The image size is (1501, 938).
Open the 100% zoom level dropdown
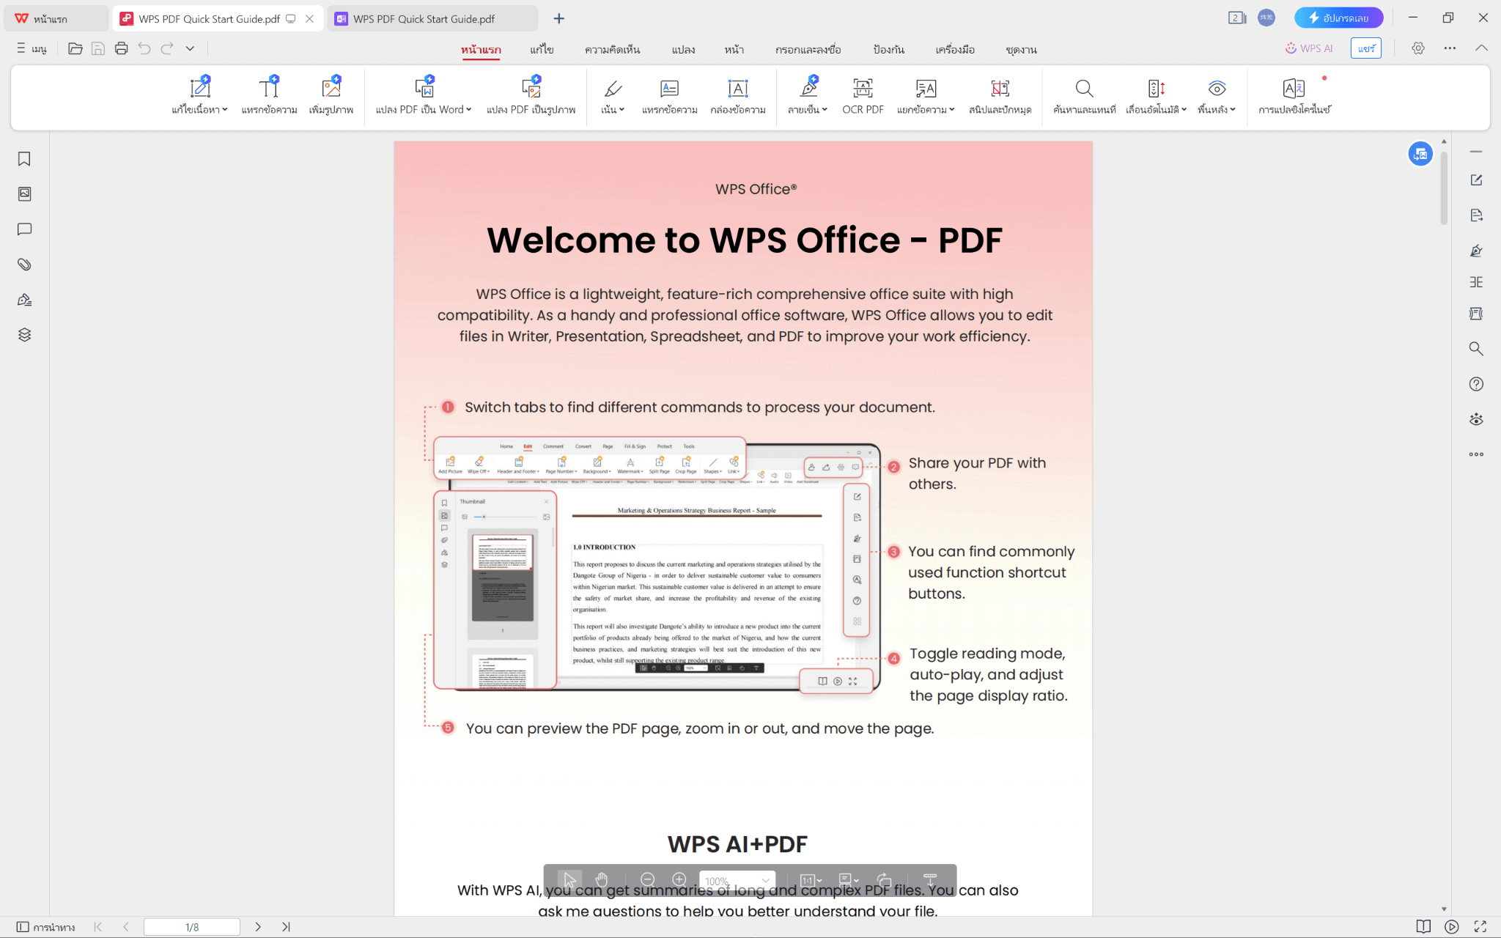click(x=765, y=880)
